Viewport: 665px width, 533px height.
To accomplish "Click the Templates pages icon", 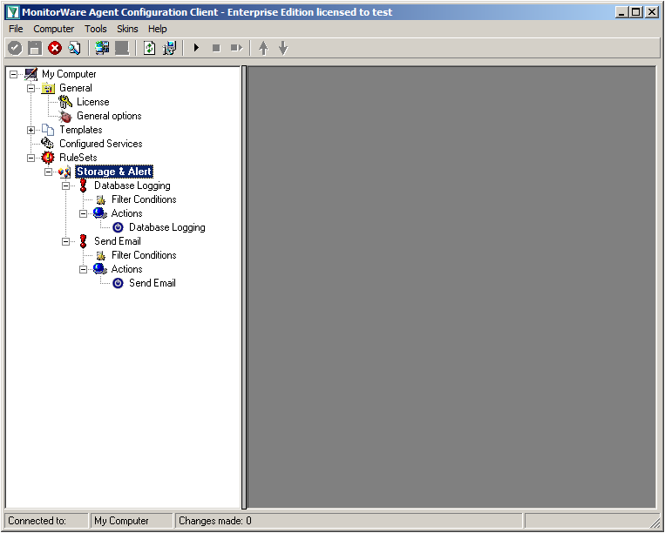I will point(48,130).
